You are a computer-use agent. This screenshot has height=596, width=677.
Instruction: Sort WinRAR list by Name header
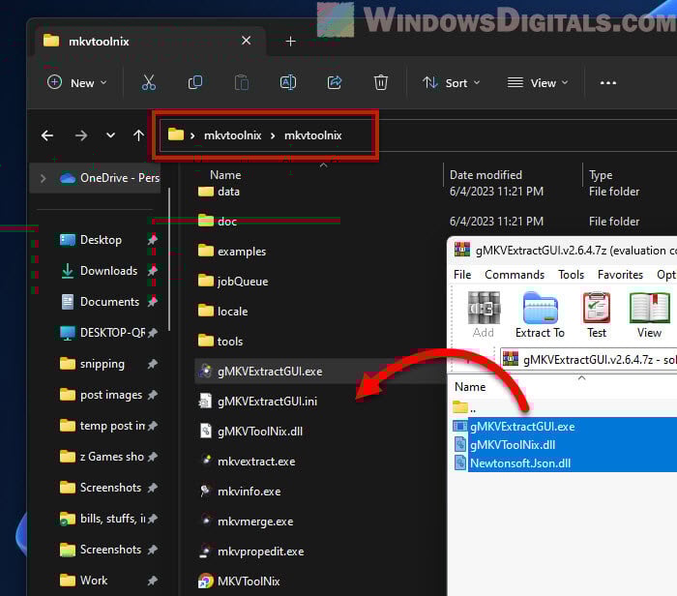470,387
